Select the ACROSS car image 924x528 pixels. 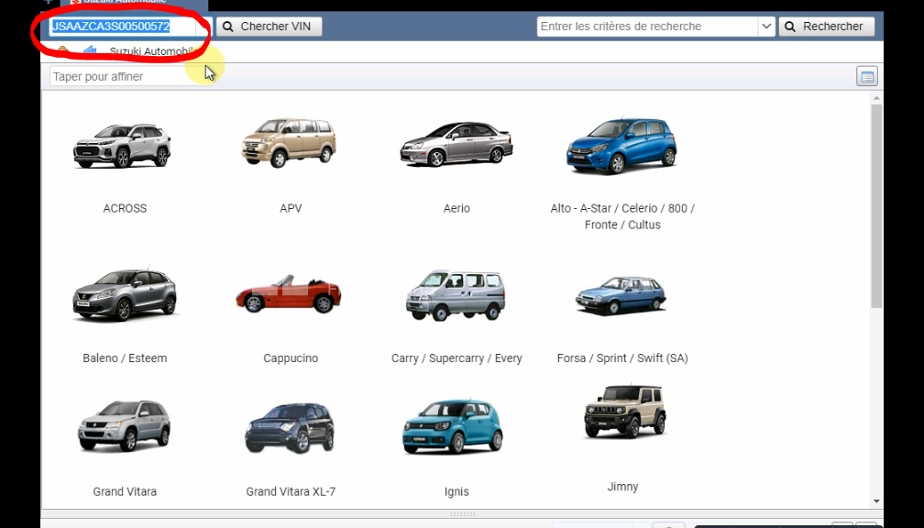123,146
